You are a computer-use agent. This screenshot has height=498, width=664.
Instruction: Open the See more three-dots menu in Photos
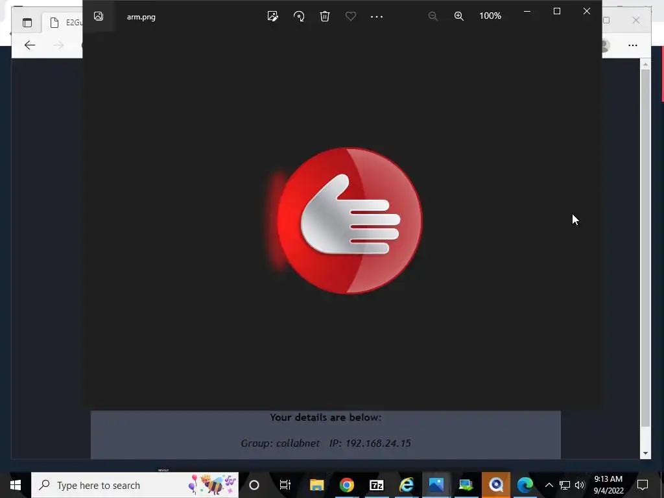tap(377, 17)
